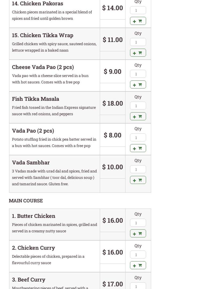Click the MAIN COURSE section heading

click(26, 201)
